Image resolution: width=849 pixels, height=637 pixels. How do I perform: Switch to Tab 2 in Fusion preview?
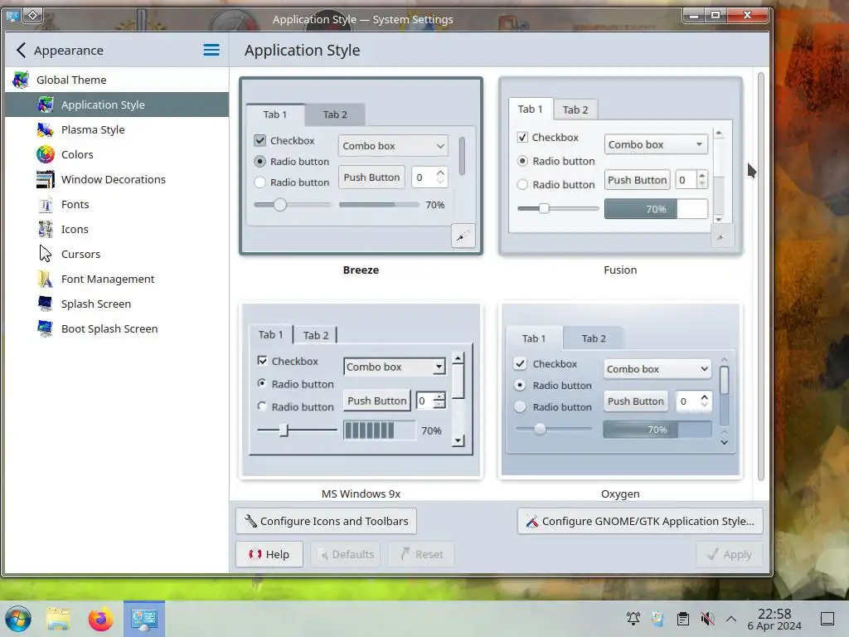click(x=575, y=110)
